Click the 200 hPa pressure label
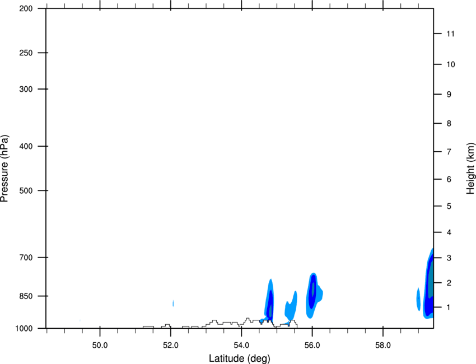 click(26, 8)
